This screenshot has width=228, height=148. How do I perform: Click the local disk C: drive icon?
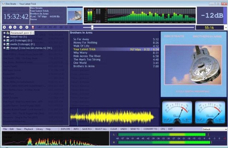[x=8, y=33]
